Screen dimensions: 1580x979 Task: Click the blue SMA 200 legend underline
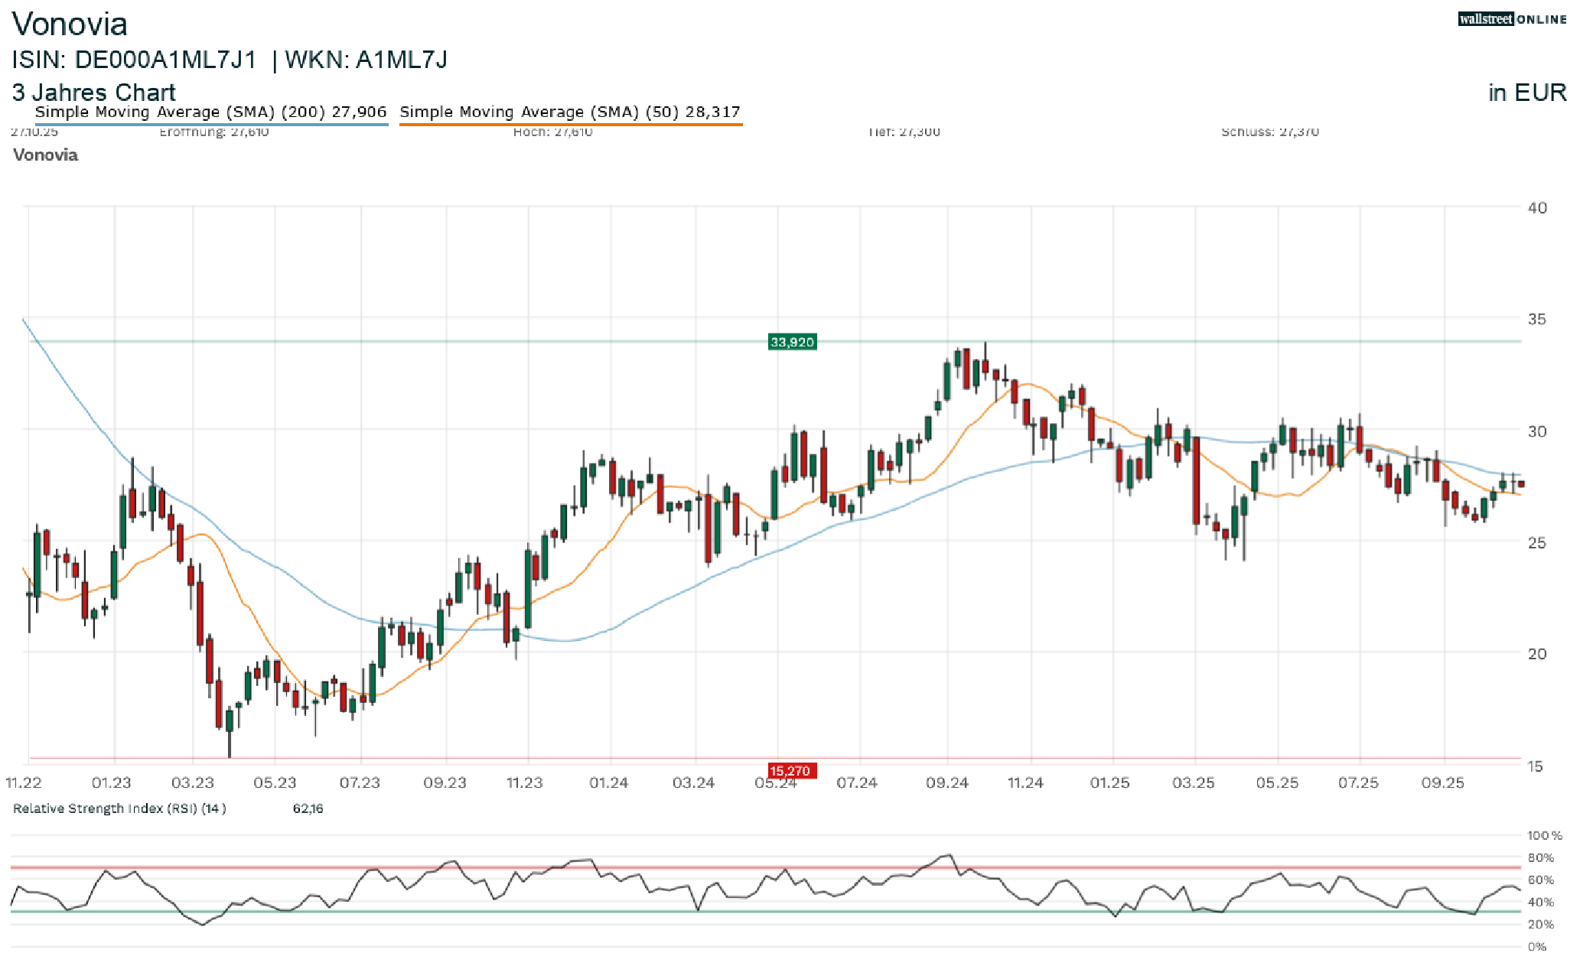[210, 124]
